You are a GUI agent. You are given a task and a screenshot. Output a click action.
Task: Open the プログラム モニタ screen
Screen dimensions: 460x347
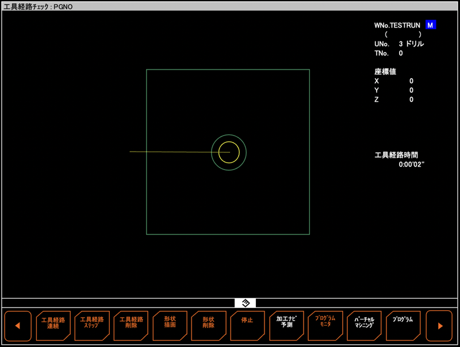point(325,326)
